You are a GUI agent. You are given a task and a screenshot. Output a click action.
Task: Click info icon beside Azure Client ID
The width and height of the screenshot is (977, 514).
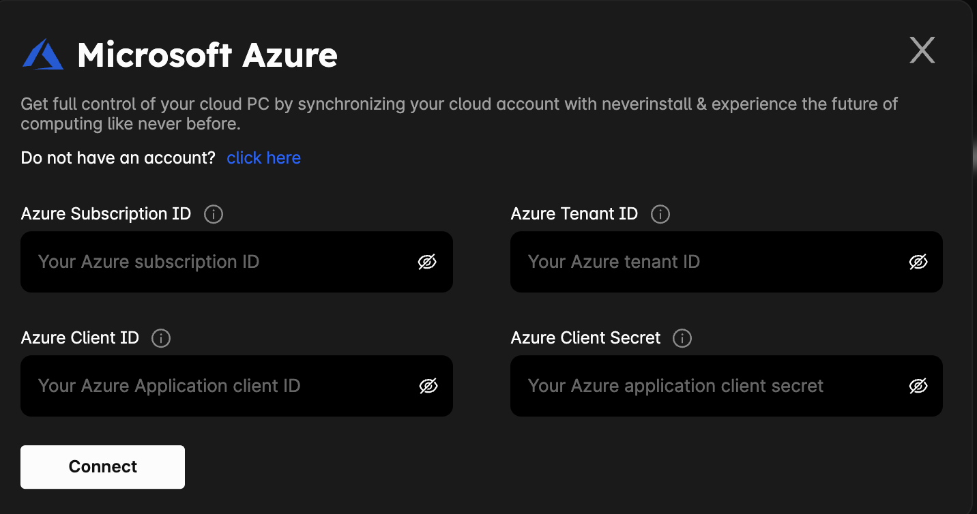pyautogui.click(x=161, y=338)
